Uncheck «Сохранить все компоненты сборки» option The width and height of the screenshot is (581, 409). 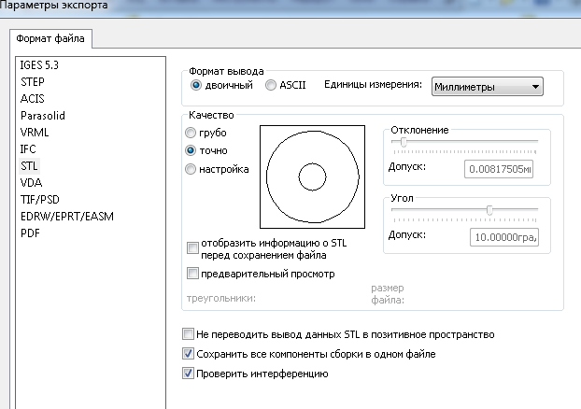point(189,355)
